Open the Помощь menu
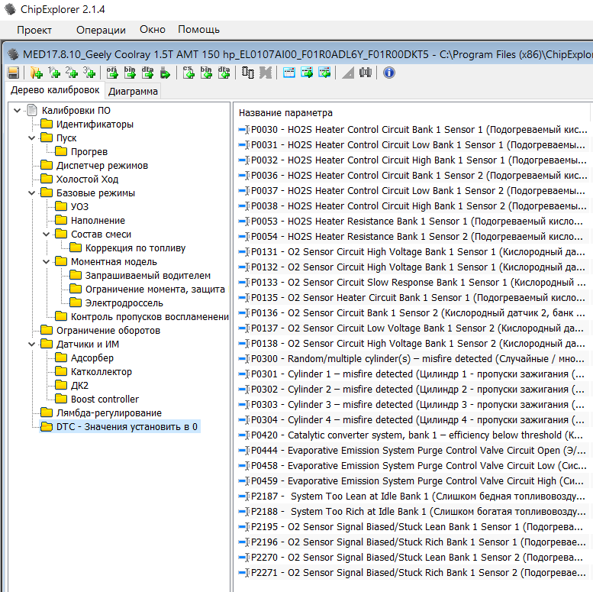The width and height of the screenshot is (593, 592). (198, 30)
